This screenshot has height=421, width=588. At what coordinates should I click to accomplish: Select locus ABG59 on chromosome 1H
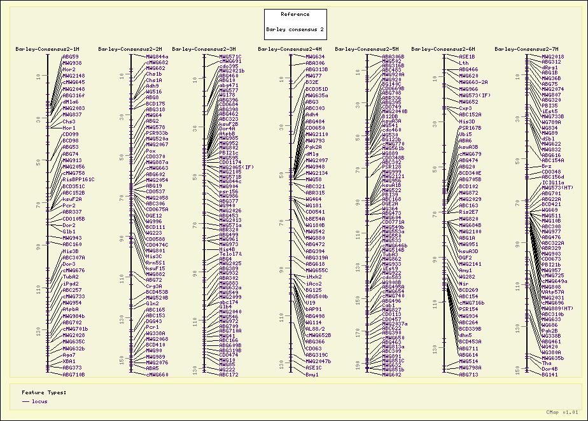pyautogui.click(x=71, y=57)
